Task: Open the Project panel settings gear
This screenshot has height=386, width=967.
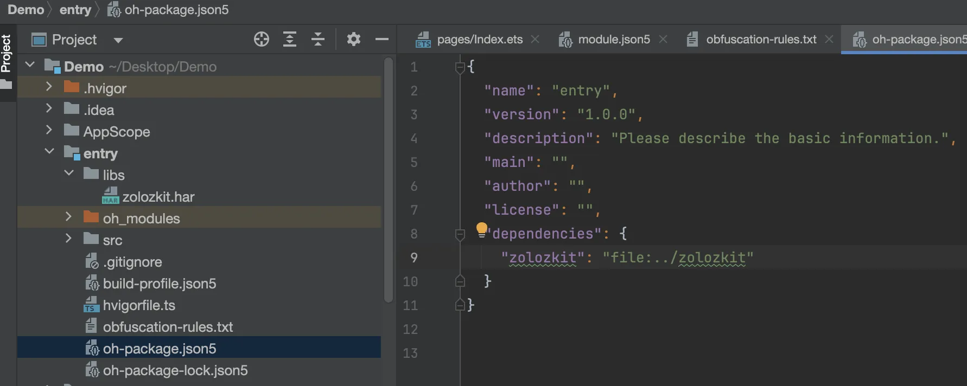Action: point(354,39)
